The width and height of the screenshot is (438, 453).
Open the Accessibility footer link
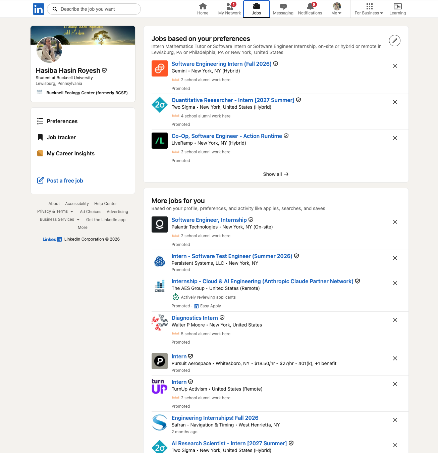[77, 204]
